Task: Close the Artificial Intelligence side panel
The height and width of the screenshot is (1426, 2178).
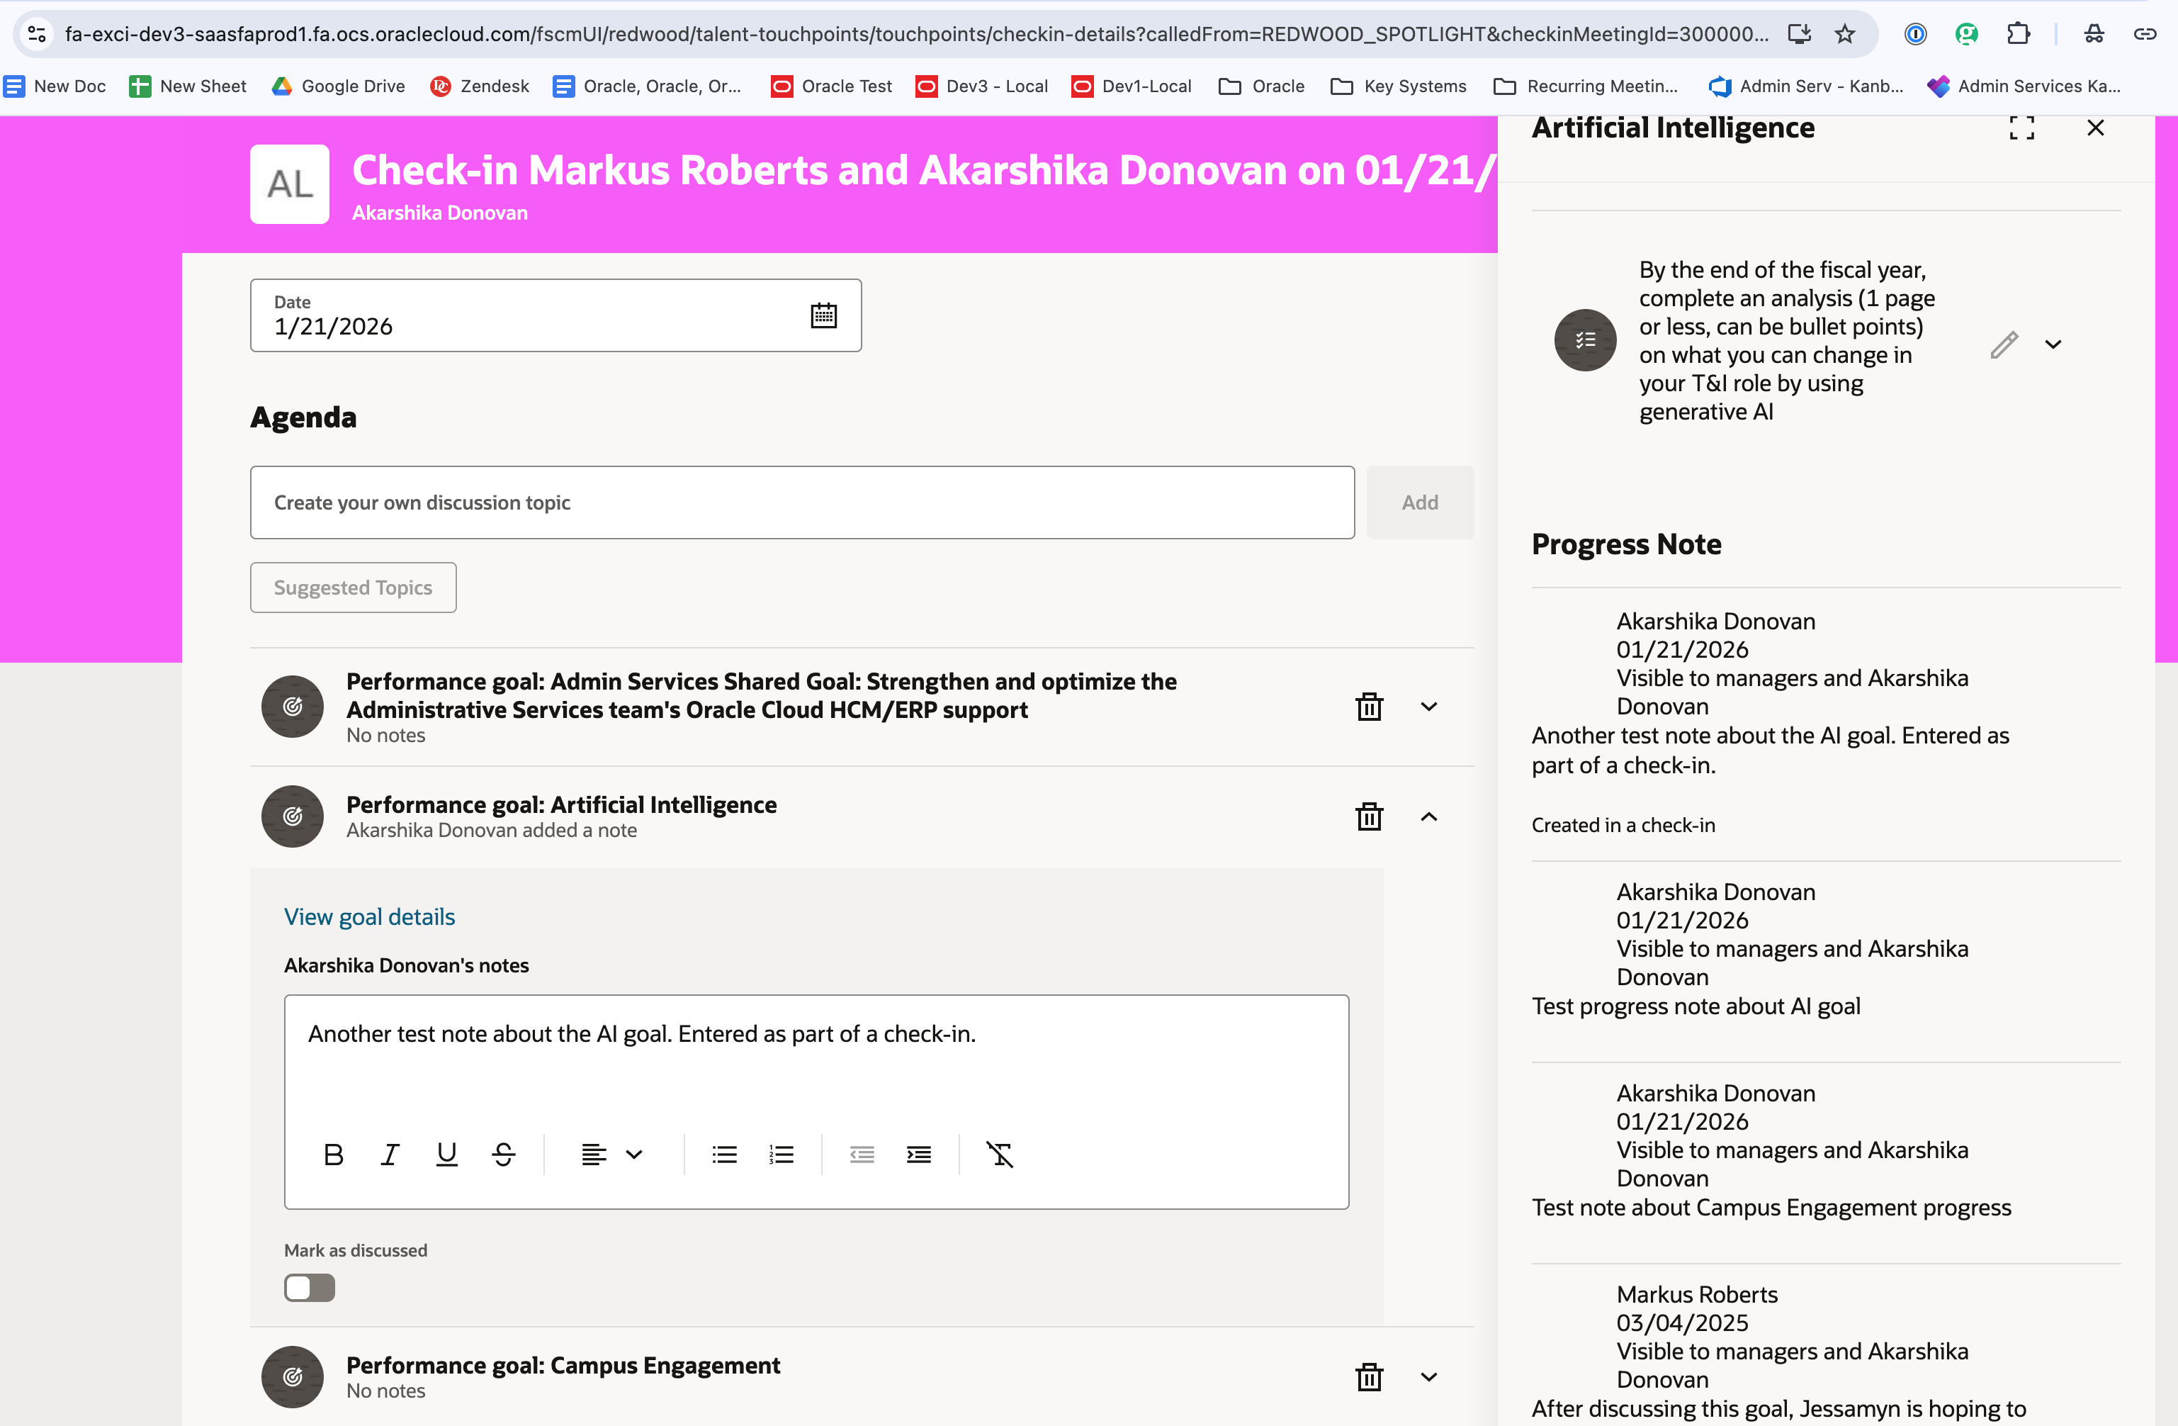Action: (2096, 128)
